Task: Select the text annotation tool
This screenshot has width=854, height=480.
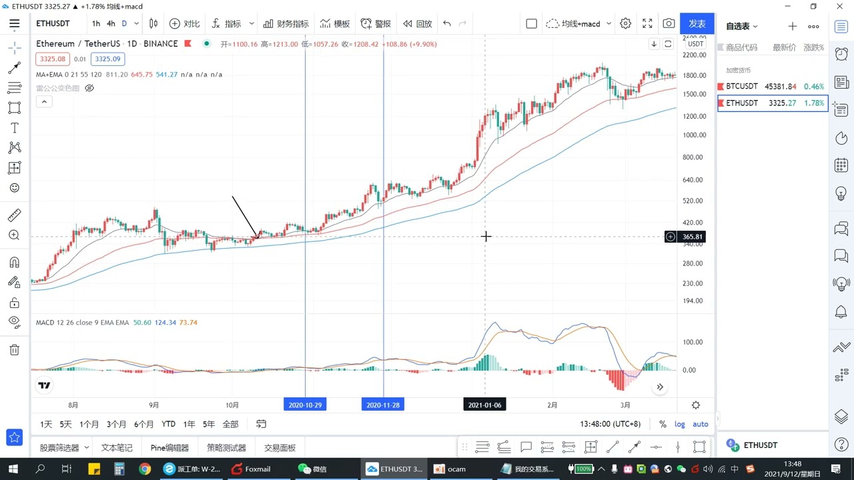Action: 14,128
